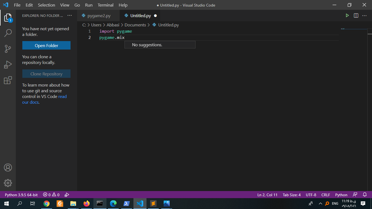The height and width of the screenshot is (209, 372).
Task: Open Firefox from the taskbar
Action: (87, 204)
